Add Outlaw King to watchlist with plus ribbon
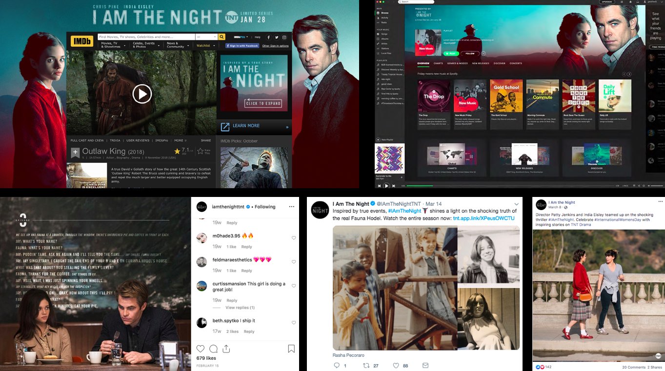Image resolution: width=665 pixels, height=371 pixels. [75, 153]
